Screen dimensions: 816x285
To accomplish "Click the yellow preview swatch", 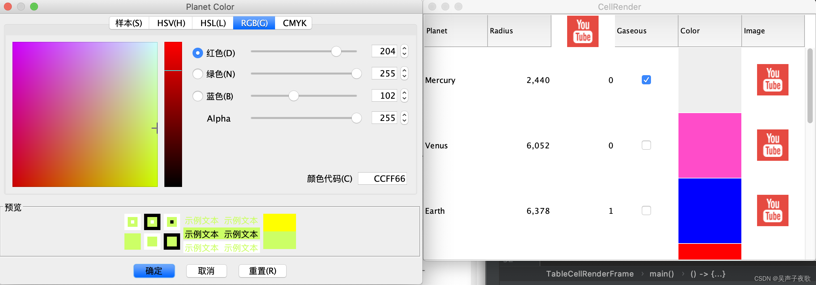I will coord(279,223).
